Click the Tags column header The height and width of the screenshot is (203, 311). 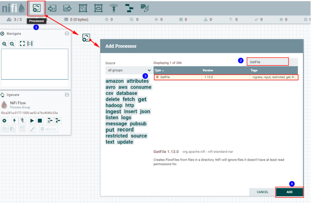point(274,70)
